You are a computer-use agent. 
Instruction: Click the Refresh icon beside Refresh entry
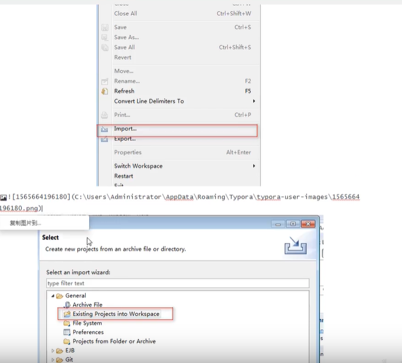[x=104, y=91]
